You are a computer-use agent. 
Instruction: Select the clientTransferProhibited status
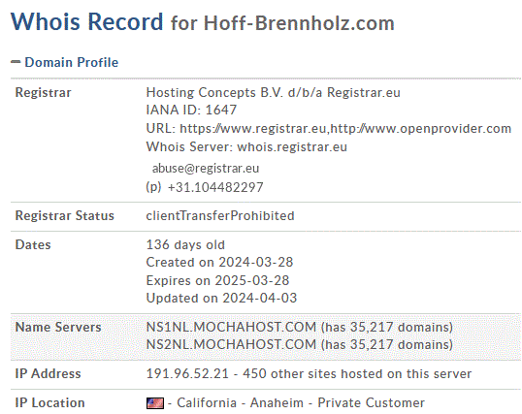click(220, 215)
